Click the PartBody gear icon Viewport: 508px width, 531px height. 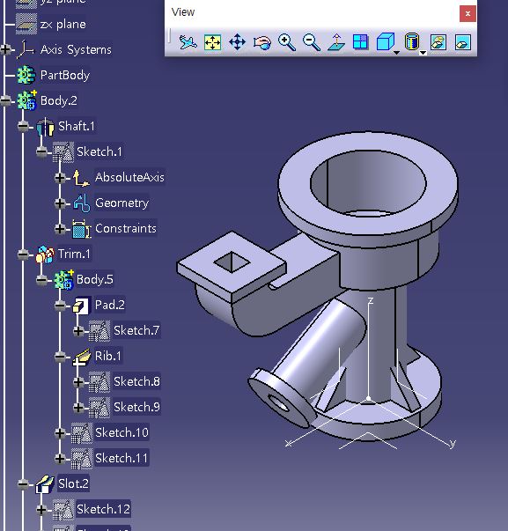26,75
